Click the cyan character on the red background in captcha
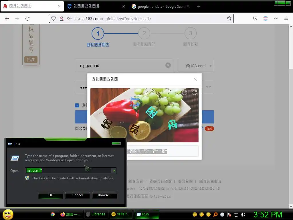This screenshot has width=293, height=220. pos(172,124)
